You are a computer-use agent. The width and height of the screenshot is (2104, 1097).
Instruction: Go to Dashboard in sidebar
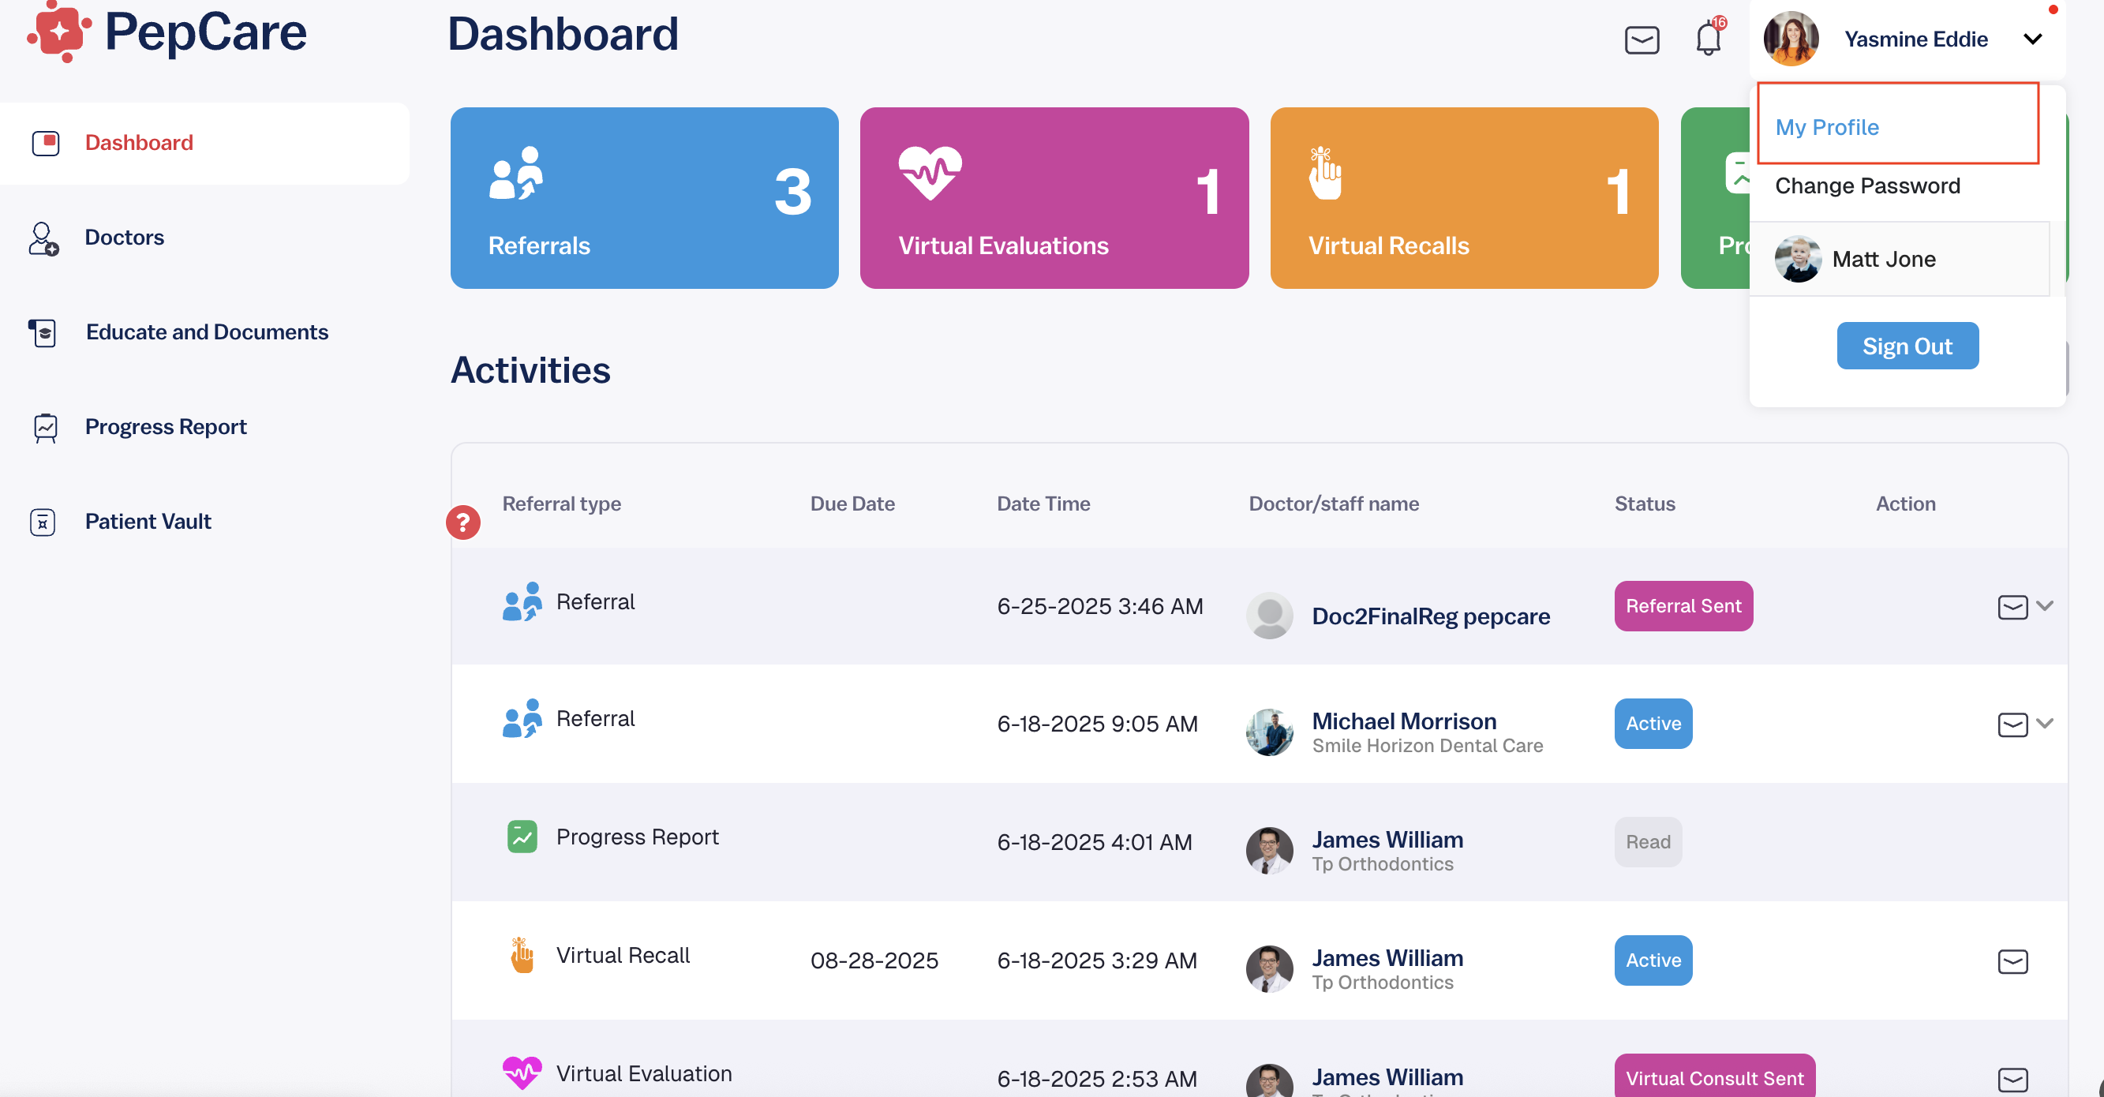click(x=204, y=143)
